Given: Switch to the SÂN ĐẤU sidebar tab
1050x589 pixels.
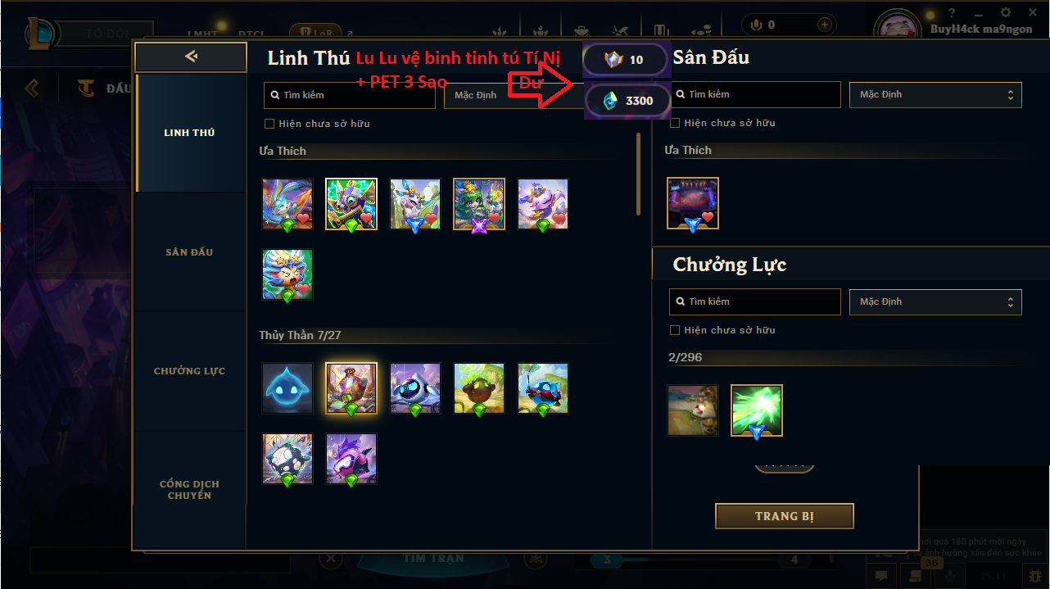Looking at the screenshot, I should (189, 252).
